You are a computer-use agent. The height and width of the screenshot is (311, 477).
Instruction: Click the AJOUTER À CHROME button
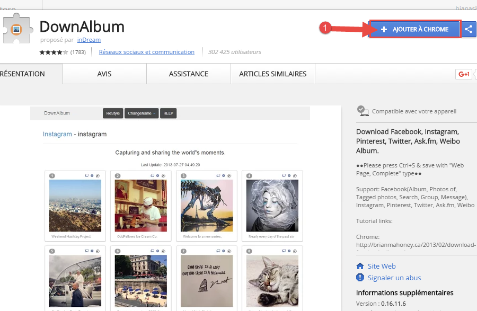click(415, 29)
